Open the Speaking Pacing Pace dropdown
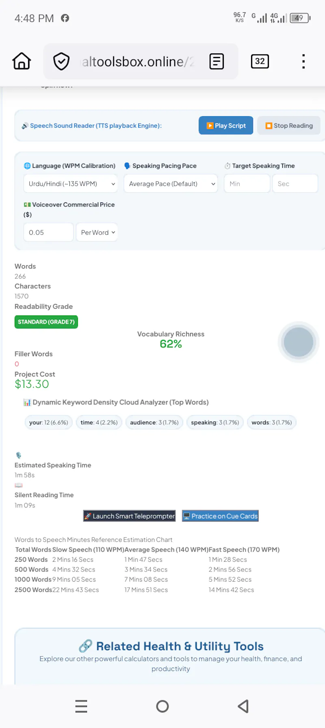 [171, 183]
